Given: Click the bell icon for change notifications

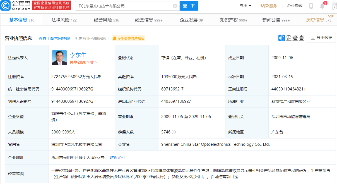Looking at the screenshot, I should tap(114, 39).
